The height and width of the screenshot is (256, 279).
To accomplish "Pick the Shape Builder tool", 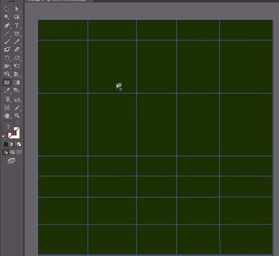I will [x=7, y=74].
